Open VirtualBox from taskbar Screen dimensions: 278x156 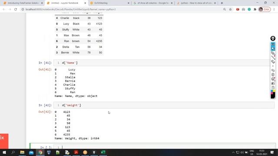(x=49, y=152)
